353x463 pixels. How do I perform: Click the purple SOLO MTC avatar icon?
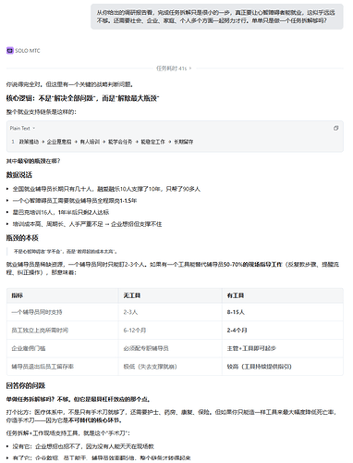click(x=10, y=50)
